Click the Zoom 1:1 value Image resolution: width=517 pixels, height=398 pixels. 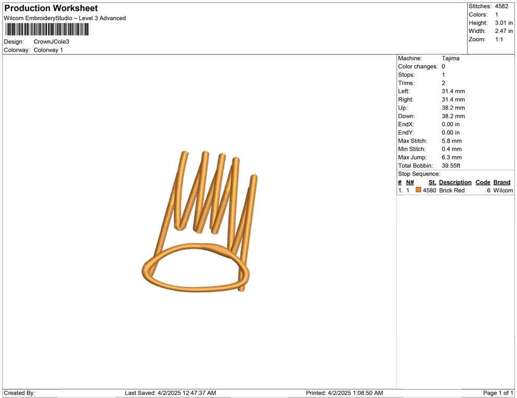[x=499, y=40]
